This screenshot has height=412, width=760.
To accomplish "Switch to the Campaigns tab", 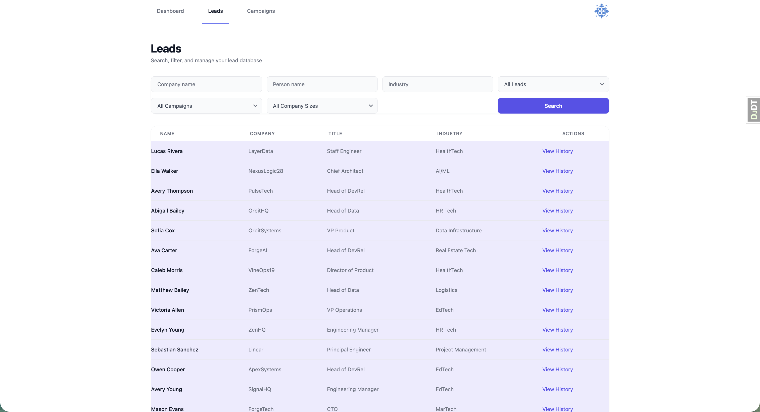I will tap(261, 11).
